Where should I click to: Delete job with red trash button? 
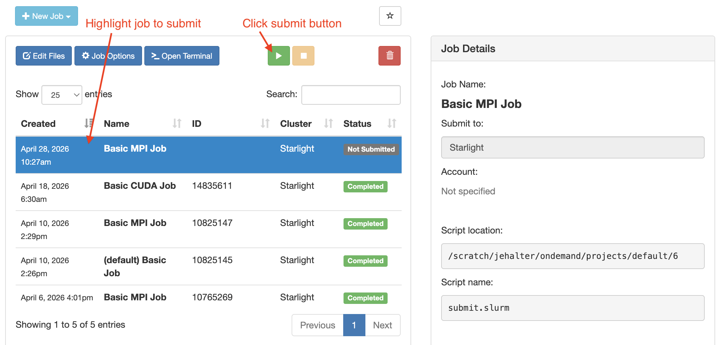coord(389,56)
